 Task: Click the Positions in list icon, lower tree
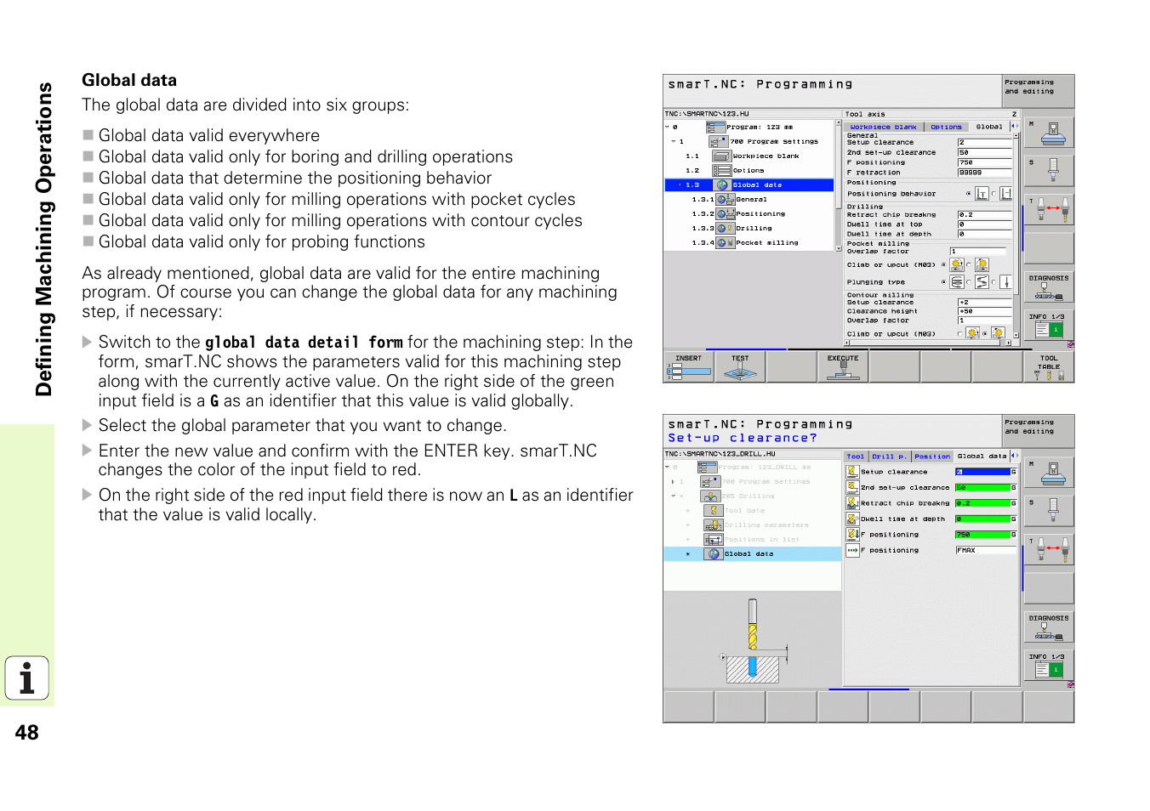click(x=714, y=540)
